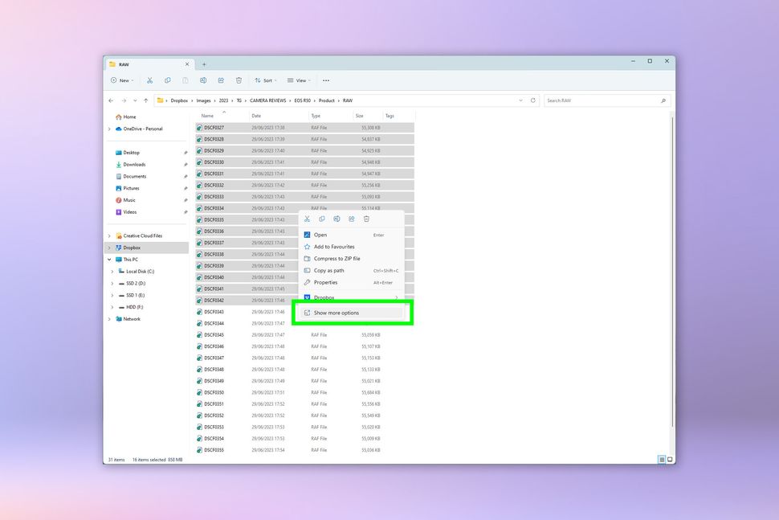Click the Refresh icon beside the address bar
The height and width of the screenshot is (520, 779).
pos(532,100)
